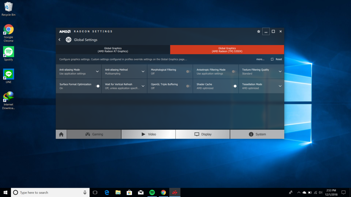The image size is (351, 197).
Task: Click the microphone icon in search box
Action: (85, 192)
